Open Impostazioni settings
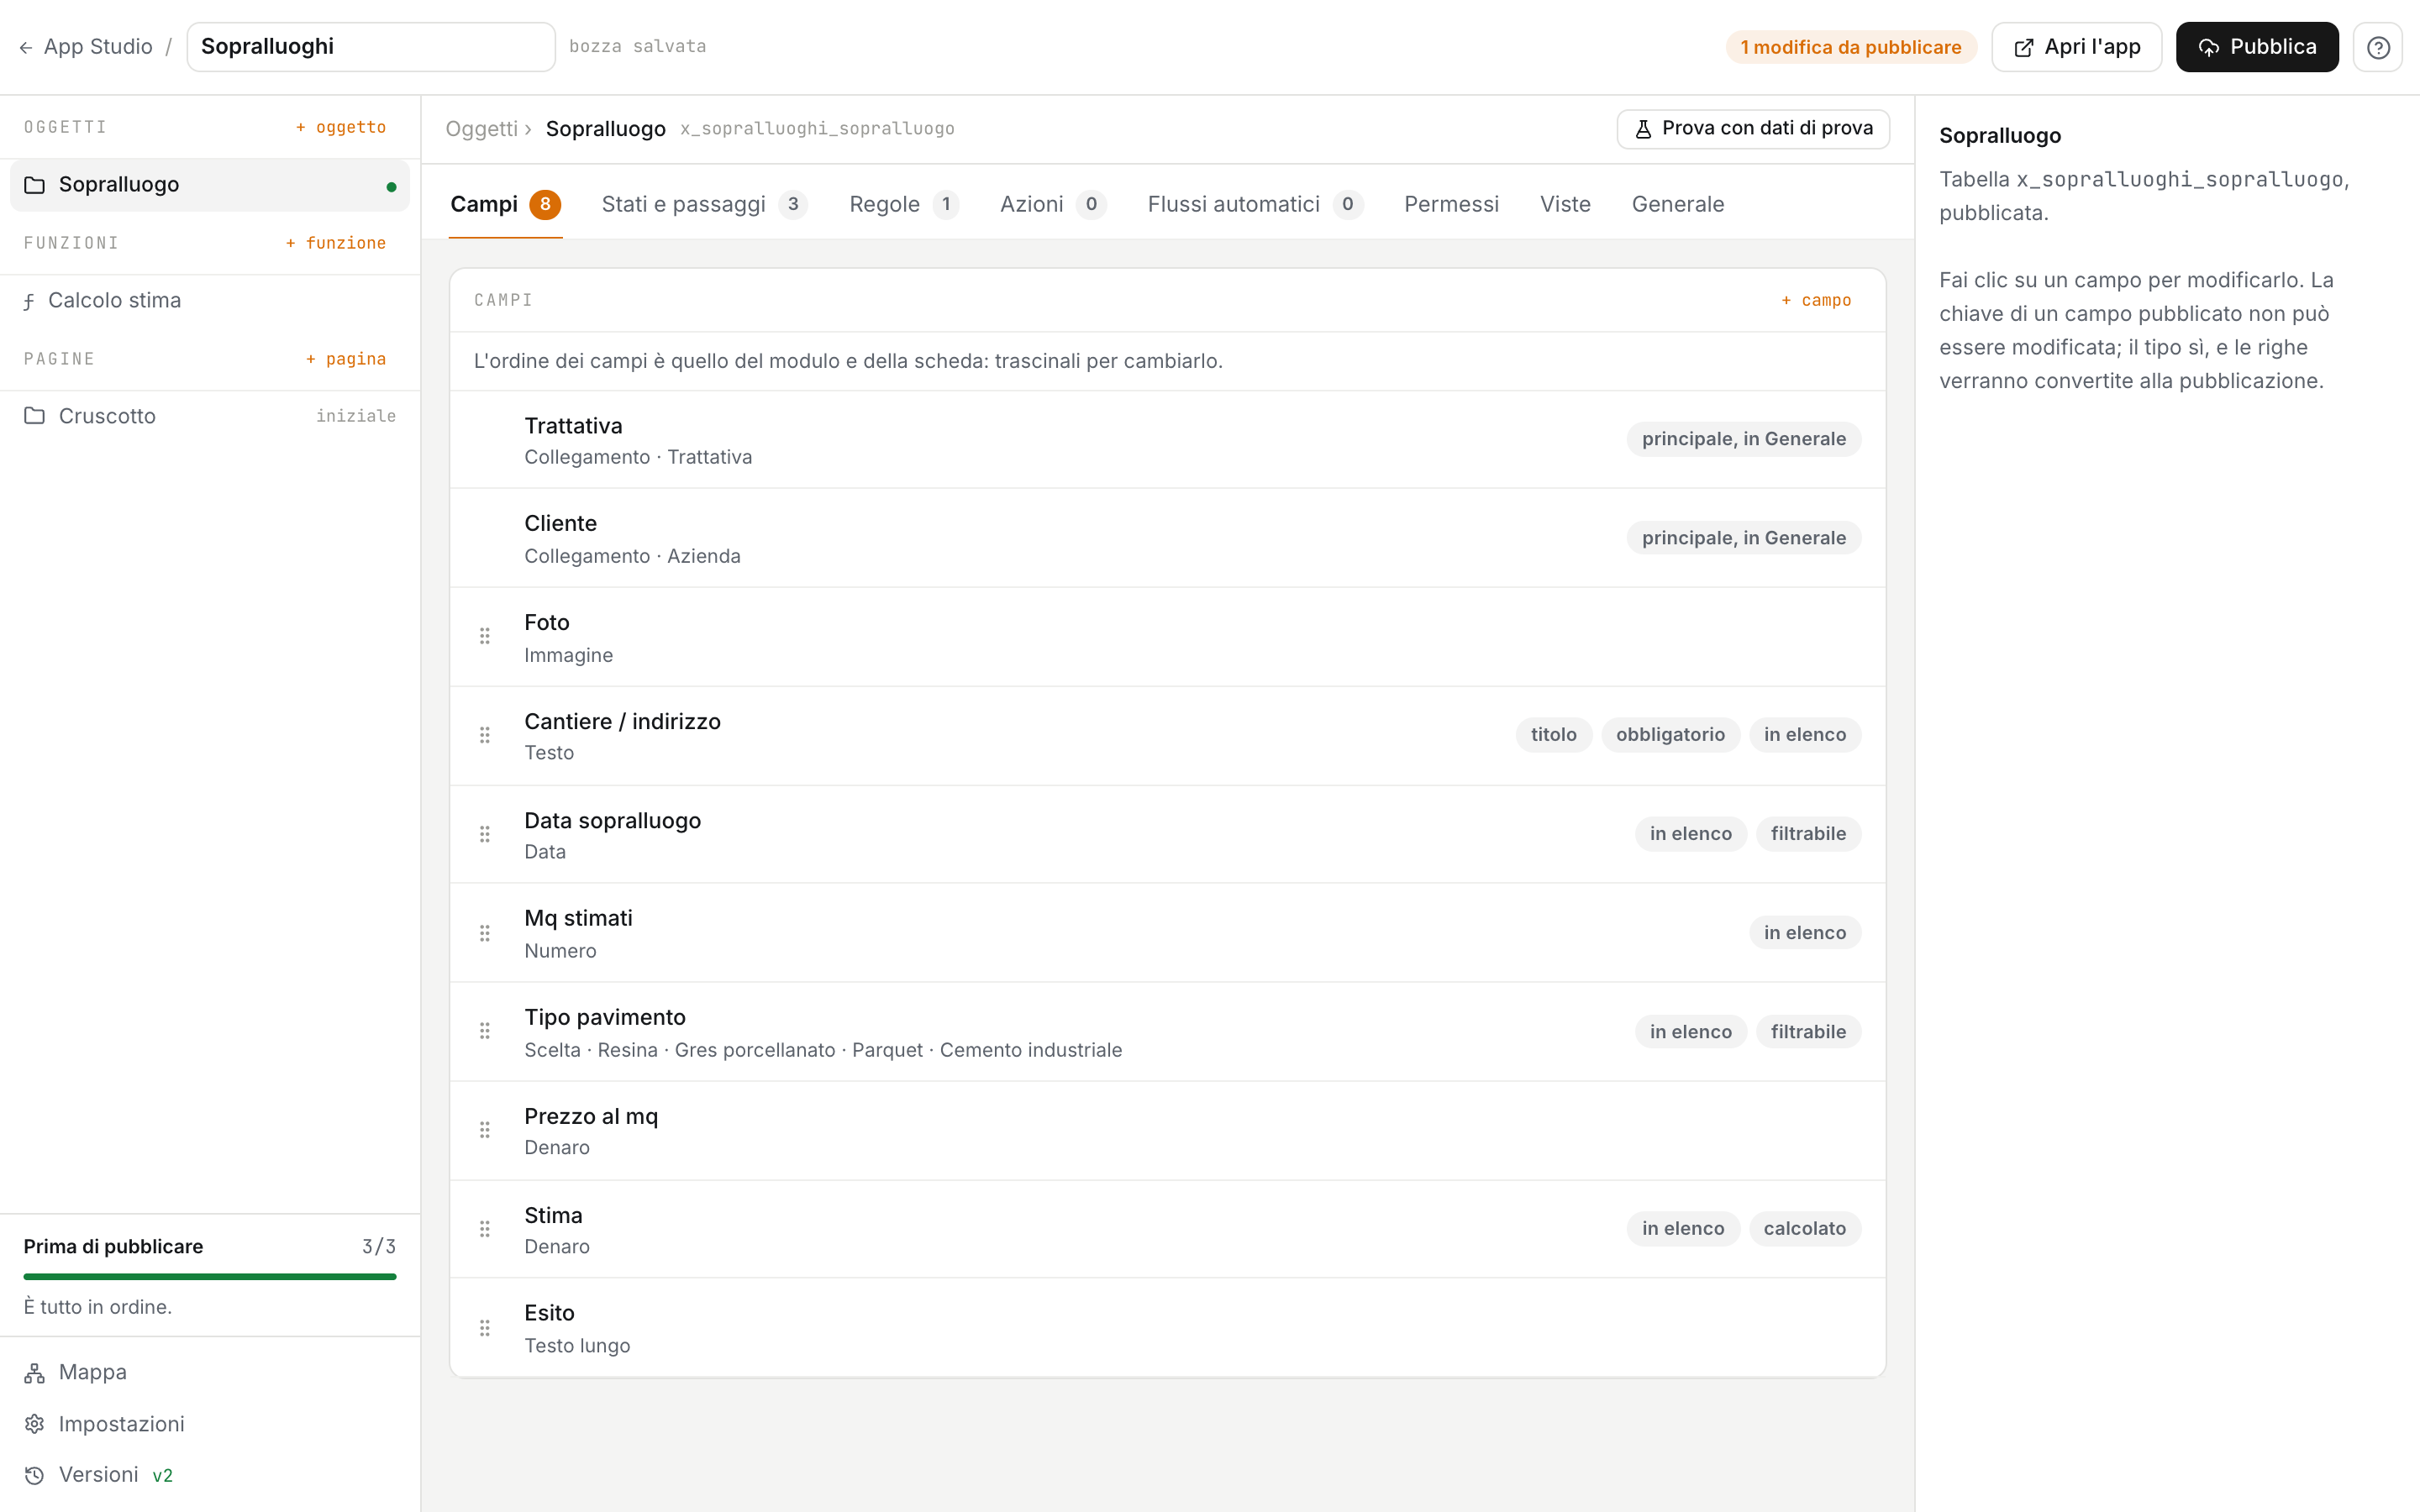Image resolution: width=2420 pixels, height=1512 pixels. [x=210, y=1424]
